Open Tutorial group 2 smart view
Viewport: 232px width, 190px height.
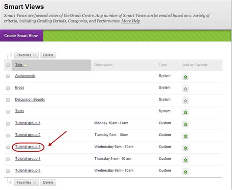point(27,135)
